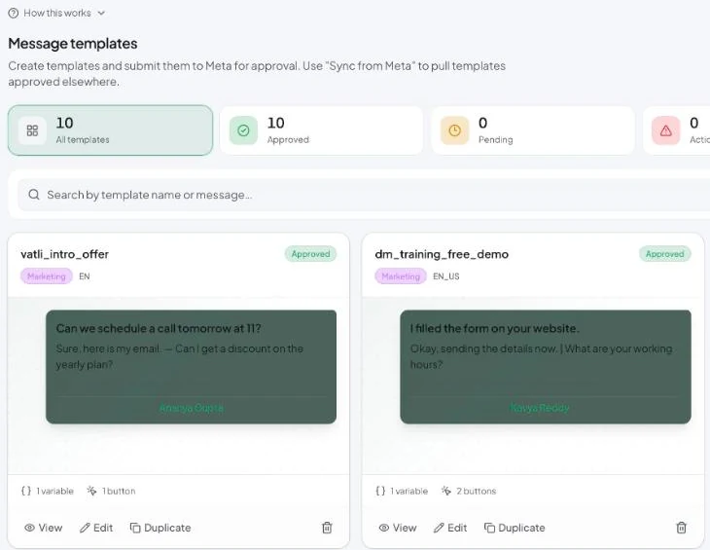
Task: Focus the template search field
Action: click(x=364, y=195)
